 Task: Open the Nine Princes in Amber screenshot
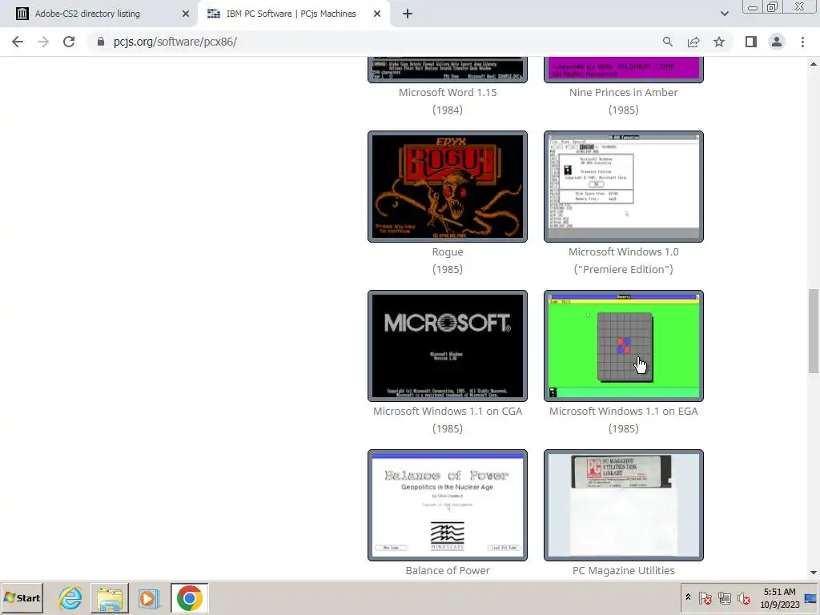coord(623,70)
